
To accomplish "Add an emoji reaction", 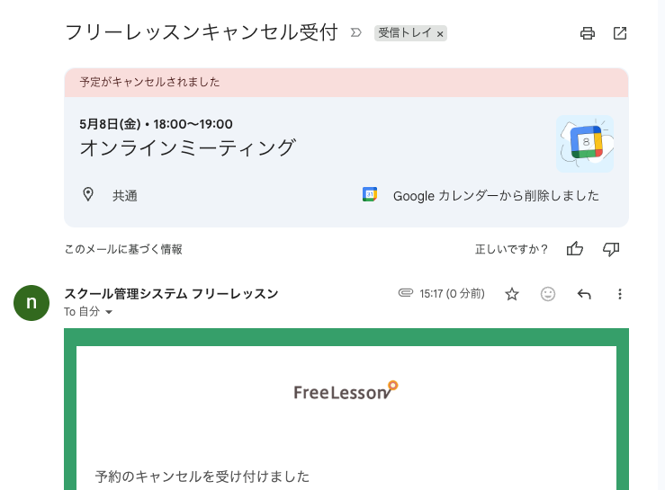I will click(548, 294).
